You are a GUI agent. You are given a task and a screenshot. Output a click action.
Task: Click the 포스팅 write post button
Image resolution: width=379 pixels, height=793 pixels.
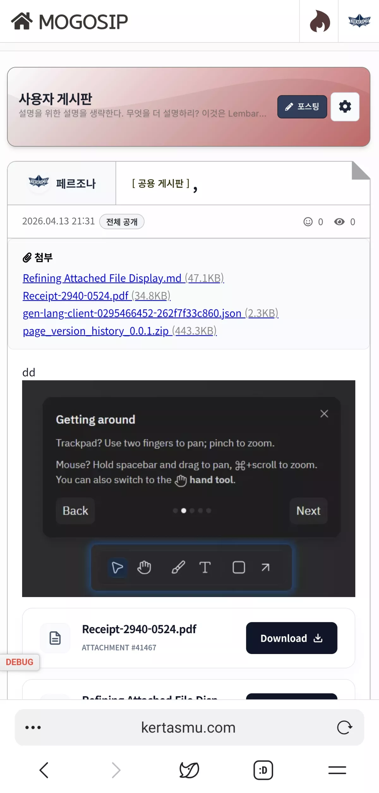[x=302, y=107]
